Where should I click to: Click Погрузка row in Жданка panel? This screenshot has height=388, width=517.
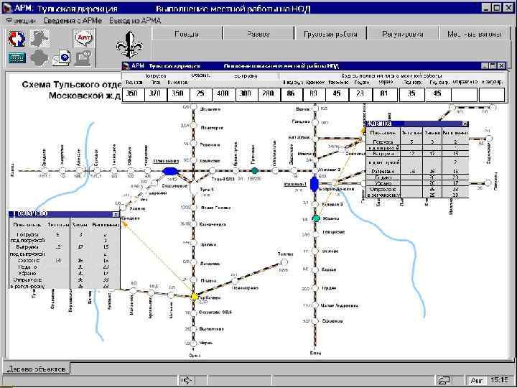418,142
